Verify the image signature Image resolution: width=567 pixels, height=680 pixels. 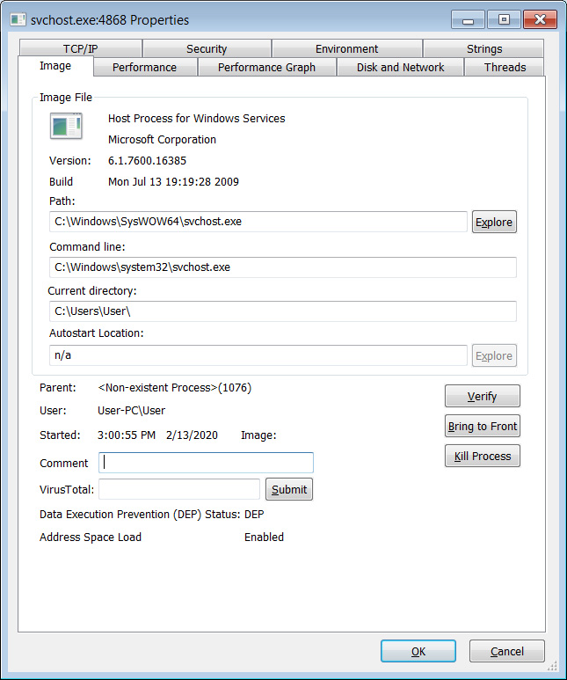pos(482,396)
